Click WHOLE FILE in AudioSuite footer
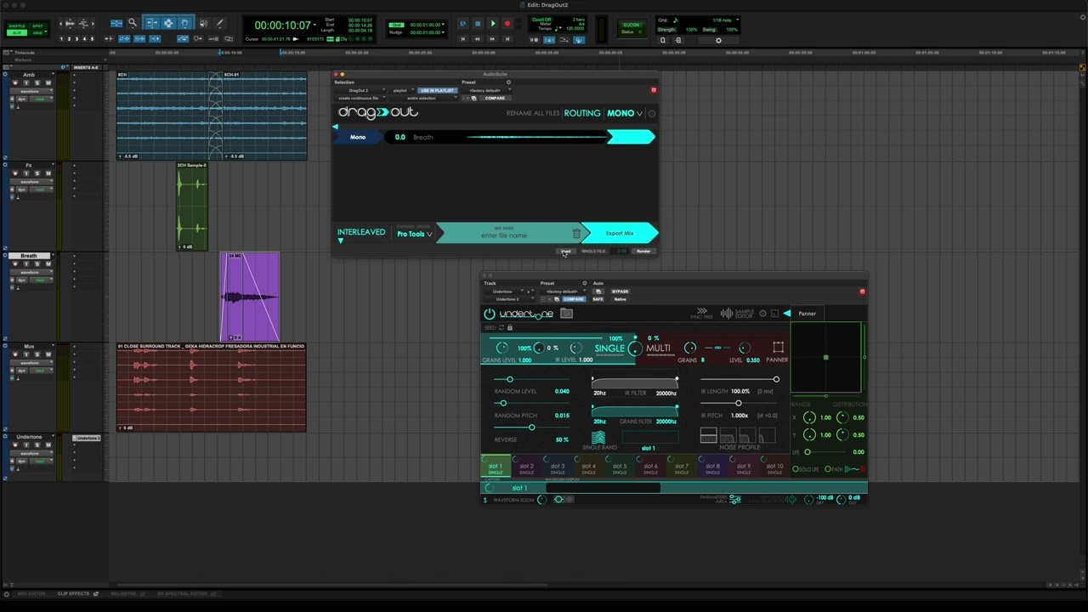The width and height of the screenshot is (1088, 612). [x=593, y=252]
